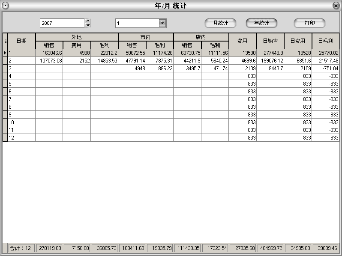Select cell 63730.75 in row 1

(187, 53)
